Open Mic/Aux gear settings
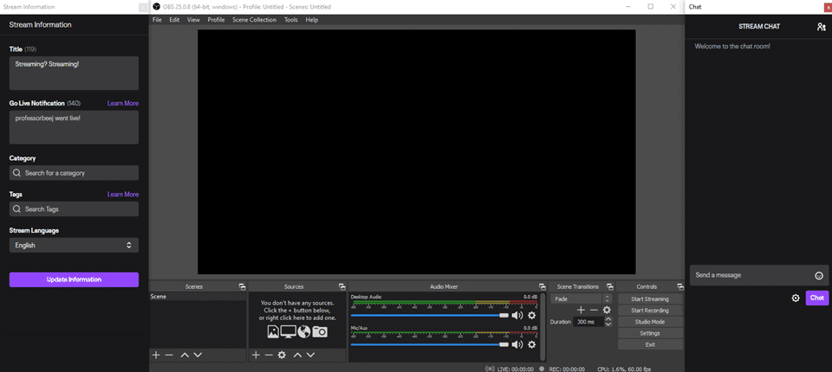The image size is (832, 372). click(532, 344)
